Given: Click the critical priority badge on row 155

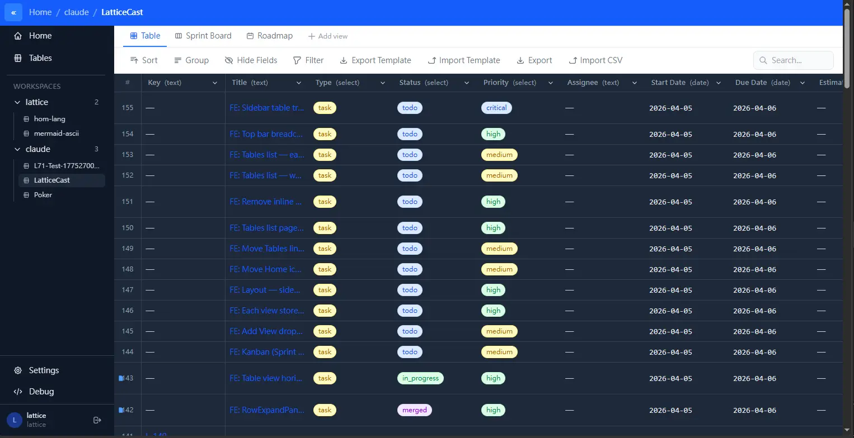Looking at the screenshot, I should (496, 108).
